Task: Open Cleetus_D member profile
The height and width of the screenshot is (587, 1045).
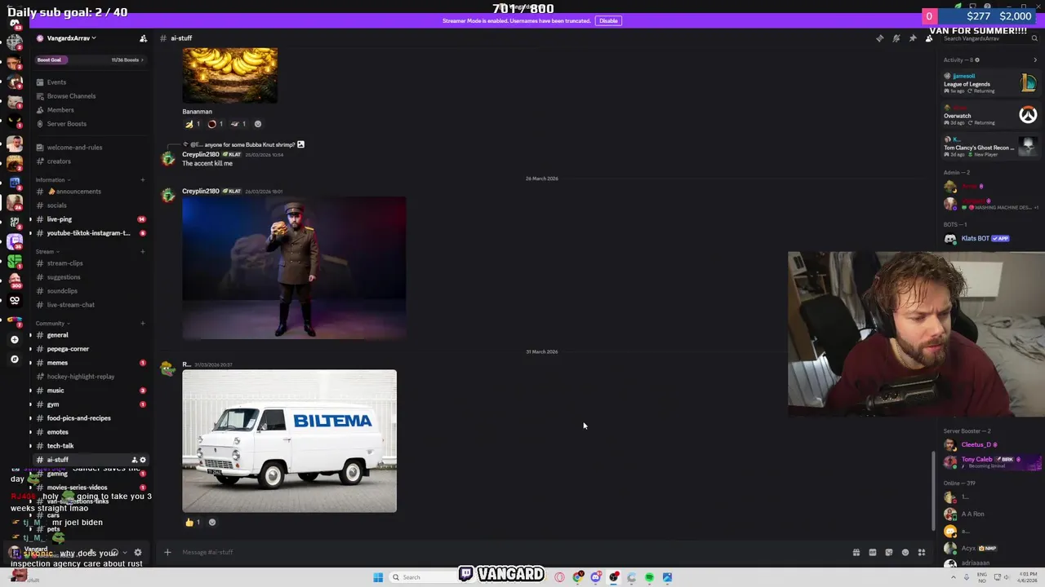Action: [989, 445]
